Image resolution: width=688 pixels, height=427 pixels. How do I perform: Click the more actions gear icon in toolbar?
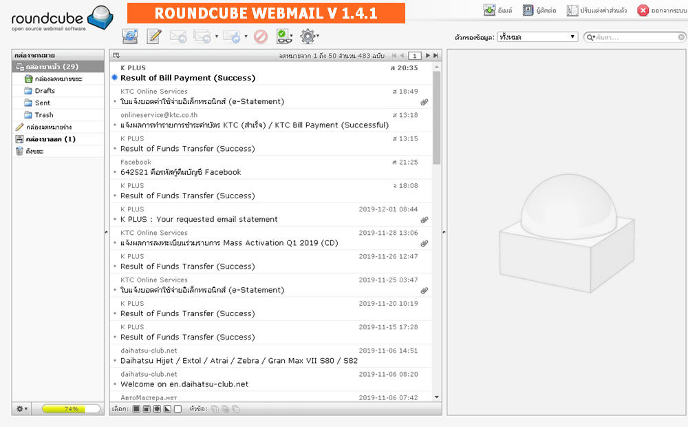click(308, 36)
